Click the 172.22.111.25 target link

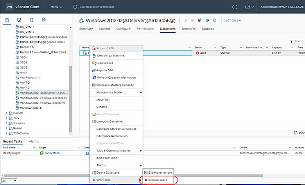[52, 153]
